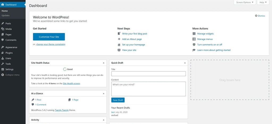Open the Plugins menu item
Screen dimensions: 272x124
[9, 53]
